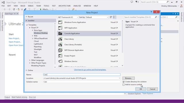Click the user account avatar icon
Image resolution: width=184 pixels, height=103 pixels.
click(181, 6)
